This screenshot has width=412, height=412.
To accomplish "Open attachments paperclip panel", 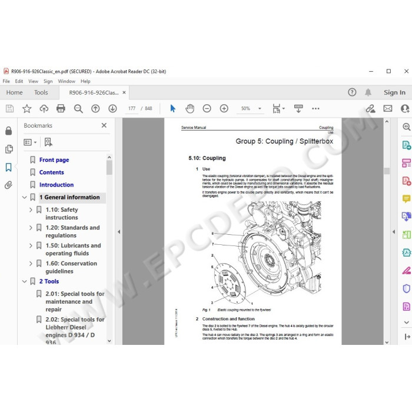I will pos(8,185).
